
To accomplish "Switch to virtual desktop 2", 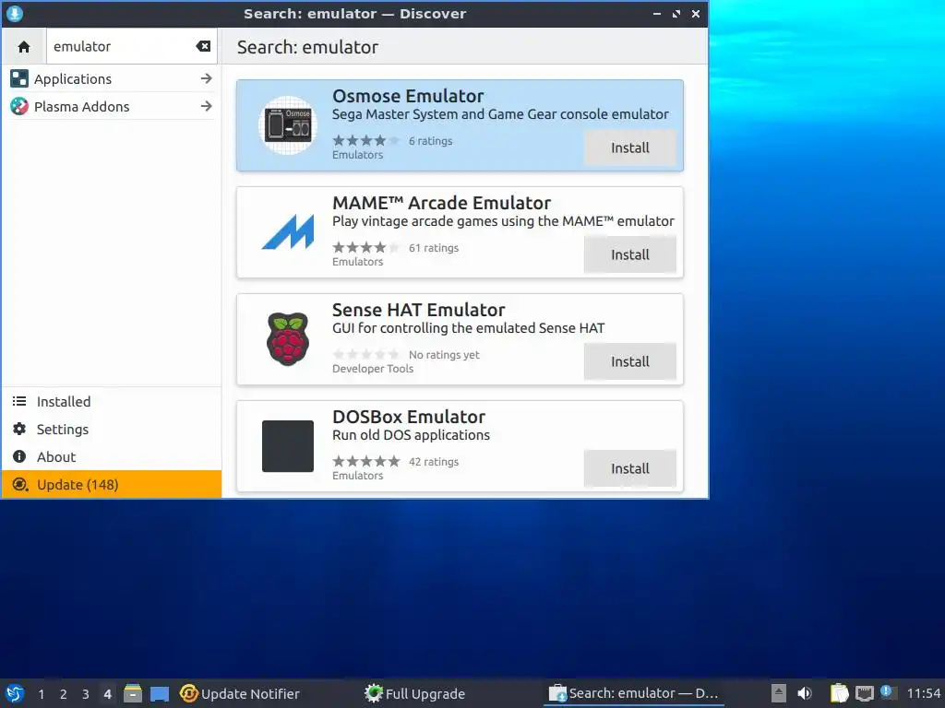I will pos(64,694).
